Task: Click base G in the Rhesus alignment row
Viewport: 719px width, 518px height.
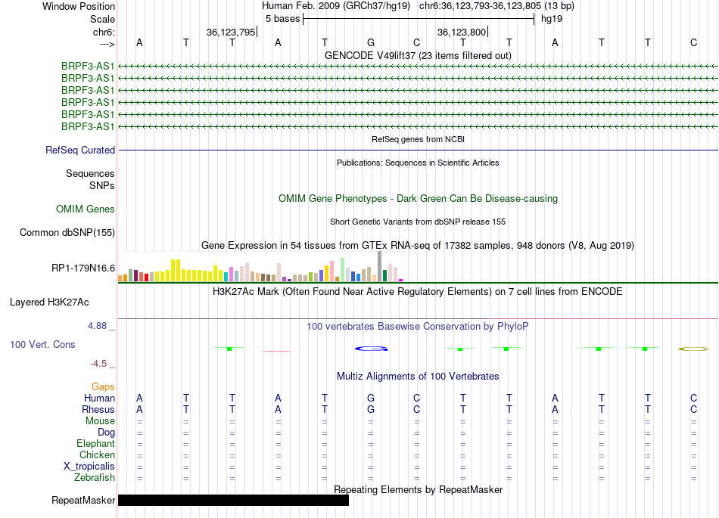Action: pyautogui.click(x=371, y=409)
